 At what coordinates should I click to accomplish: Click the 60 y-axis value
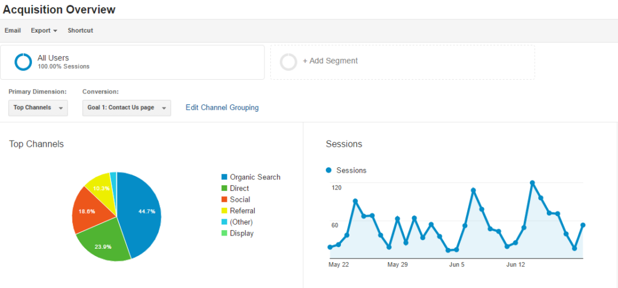tap(335, 225)
